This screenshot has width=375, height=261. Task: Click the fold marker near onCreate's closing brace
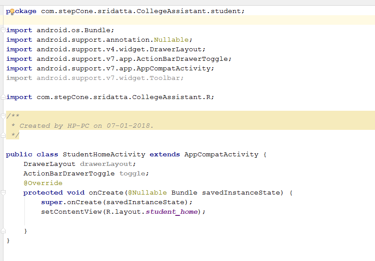pos(3,231)
